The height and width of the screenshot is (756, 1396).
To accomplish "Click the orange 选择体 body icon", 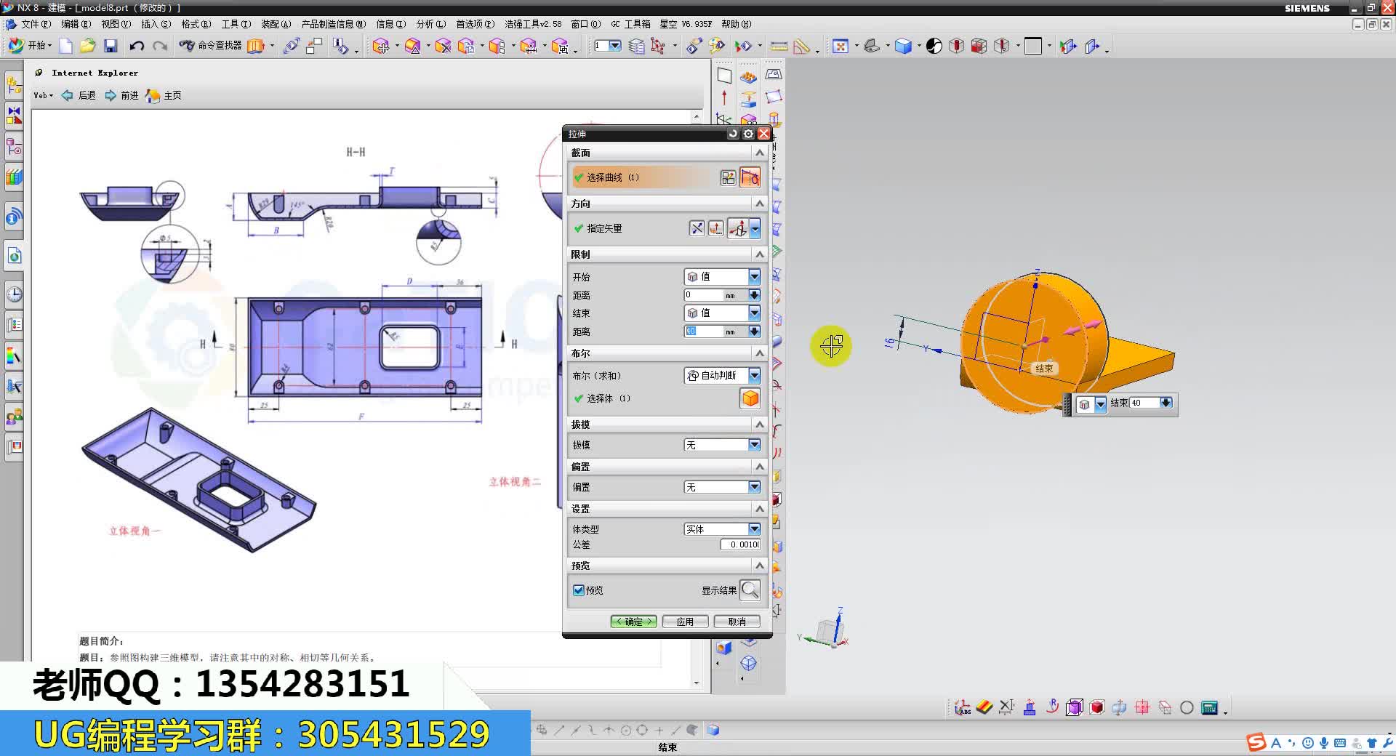I will [750, 398].
